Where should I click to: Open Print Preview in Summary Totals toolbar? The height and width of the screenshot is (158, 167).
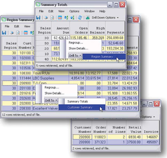(x=52, y=18)
